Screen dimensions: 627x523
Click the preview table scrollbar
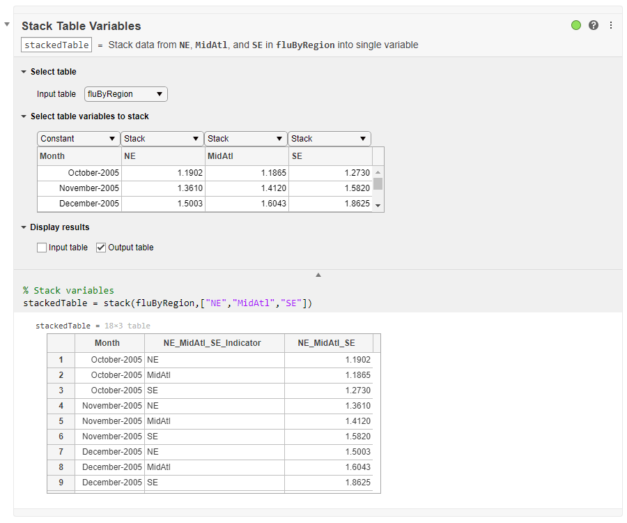[x=378, y=185]
